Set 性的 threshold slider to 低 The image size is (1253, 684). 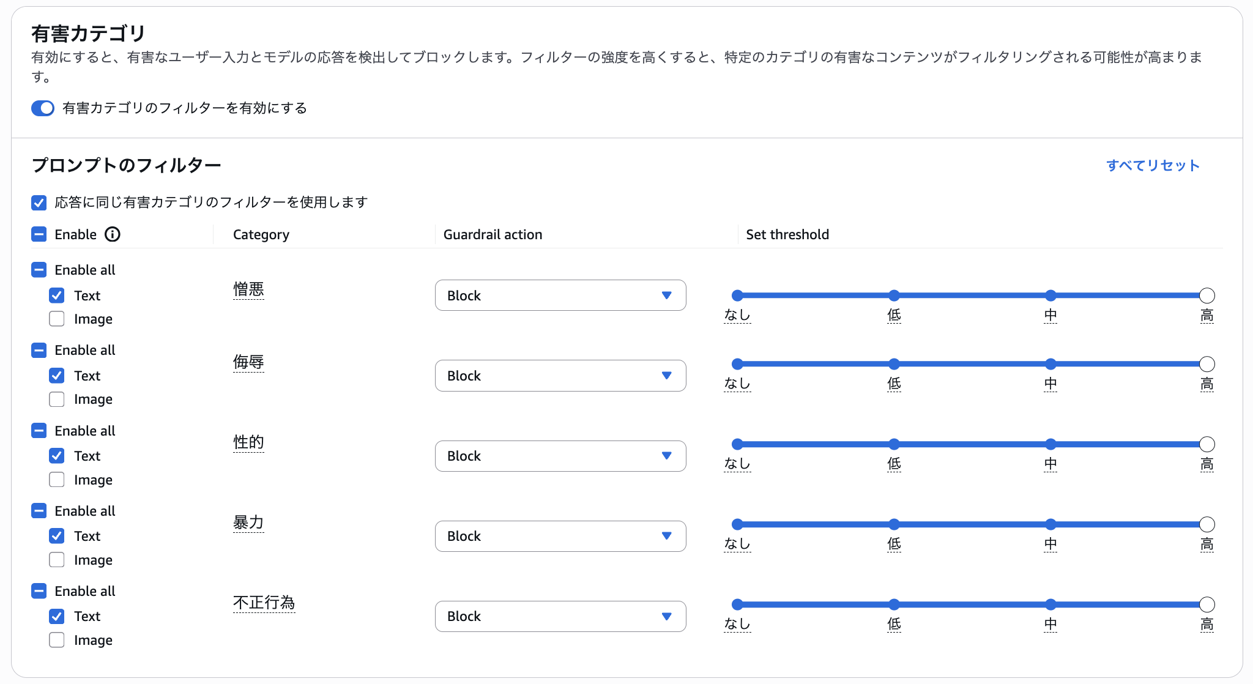coord(894,444)
